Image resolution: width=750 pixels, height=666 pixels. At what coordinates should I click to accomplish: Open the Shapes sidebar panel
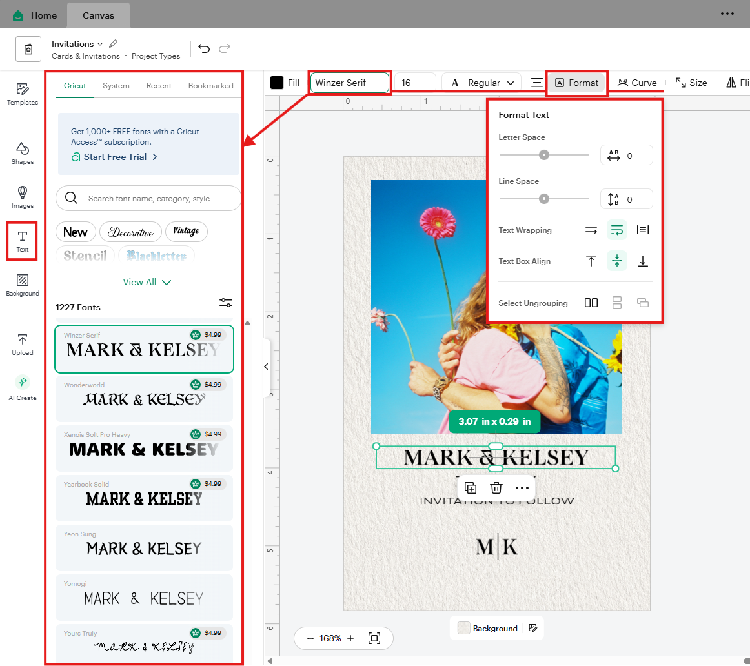pyautogui.click(x=22, y=154)
